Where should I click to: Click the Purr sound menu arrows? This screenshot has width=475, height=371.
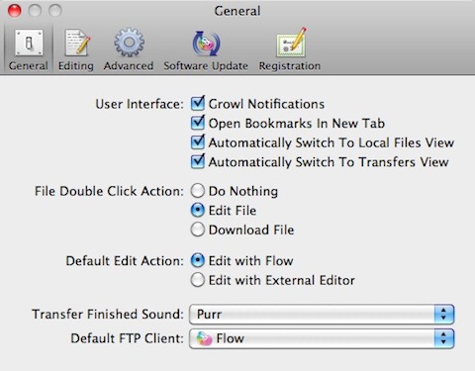point(444,315)
